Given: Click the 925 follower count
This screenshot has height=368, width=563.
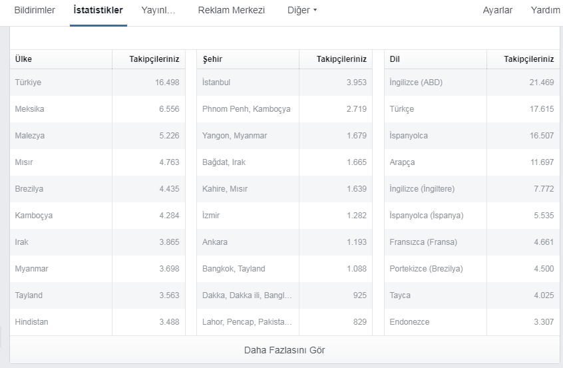Looking at the screenshot, I should tap(360, 295).
